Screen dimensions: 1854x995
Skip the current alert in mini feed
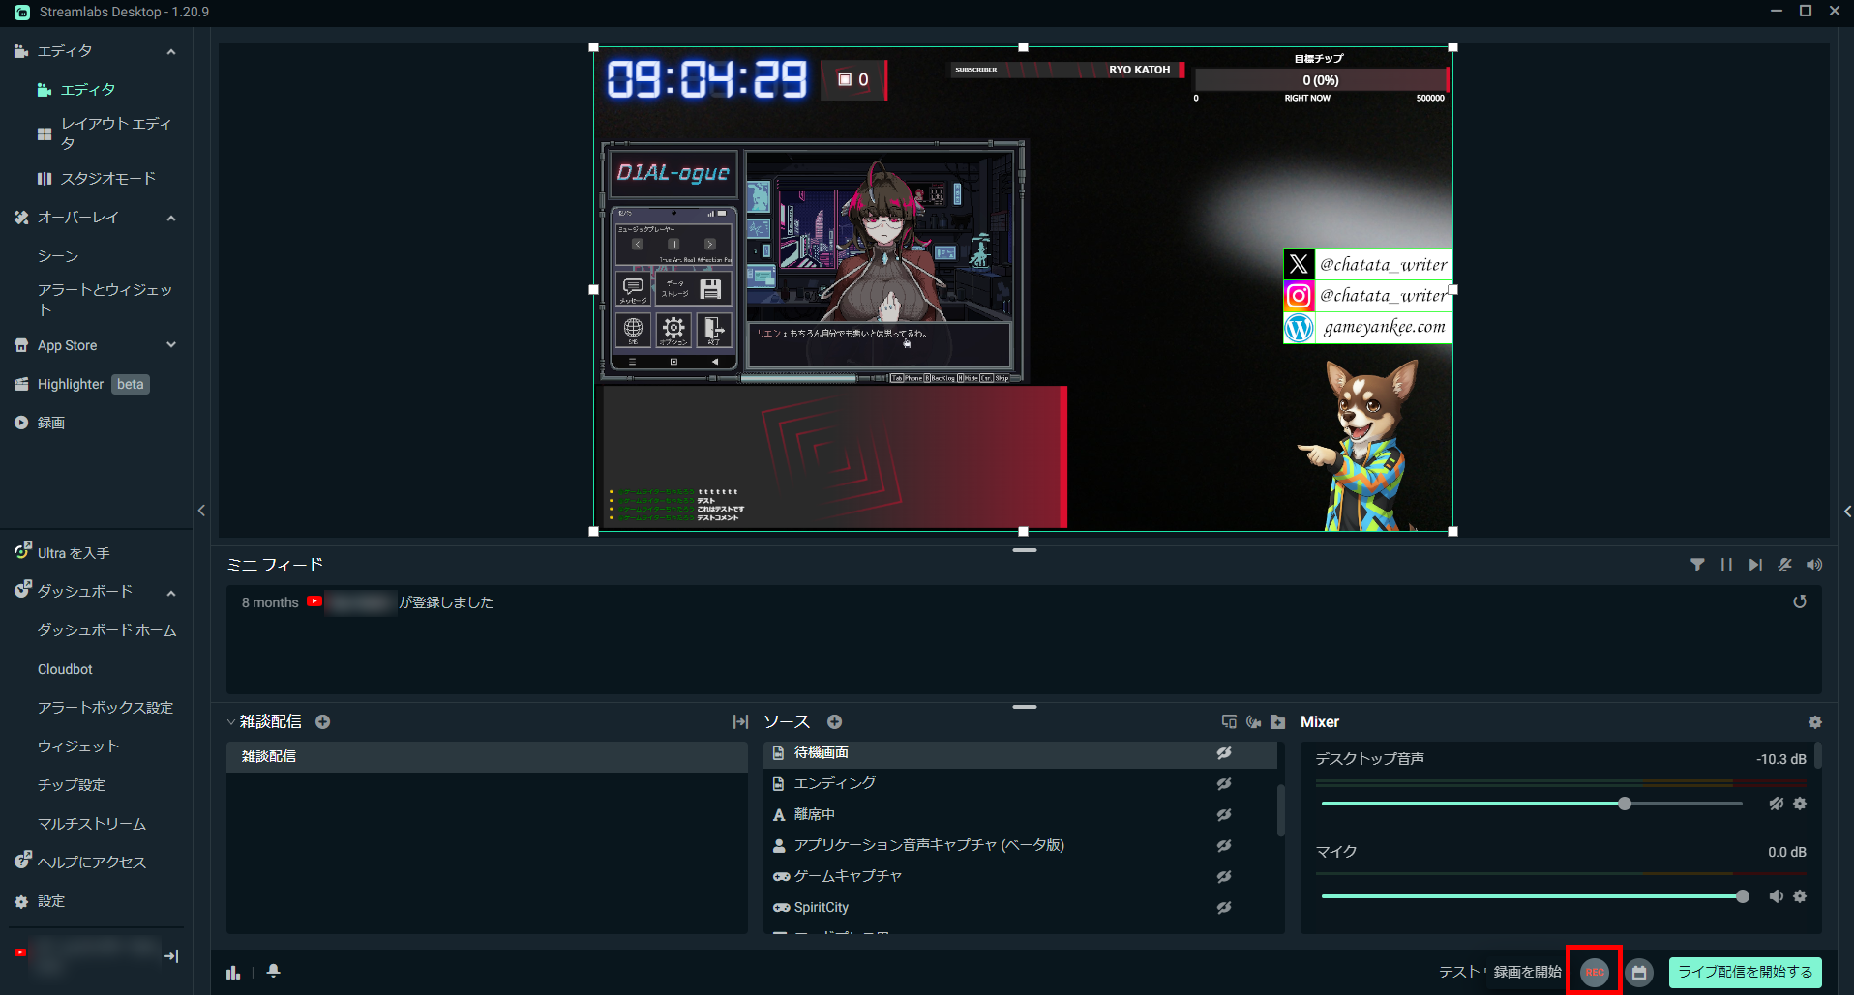[x=1755, y=565]
